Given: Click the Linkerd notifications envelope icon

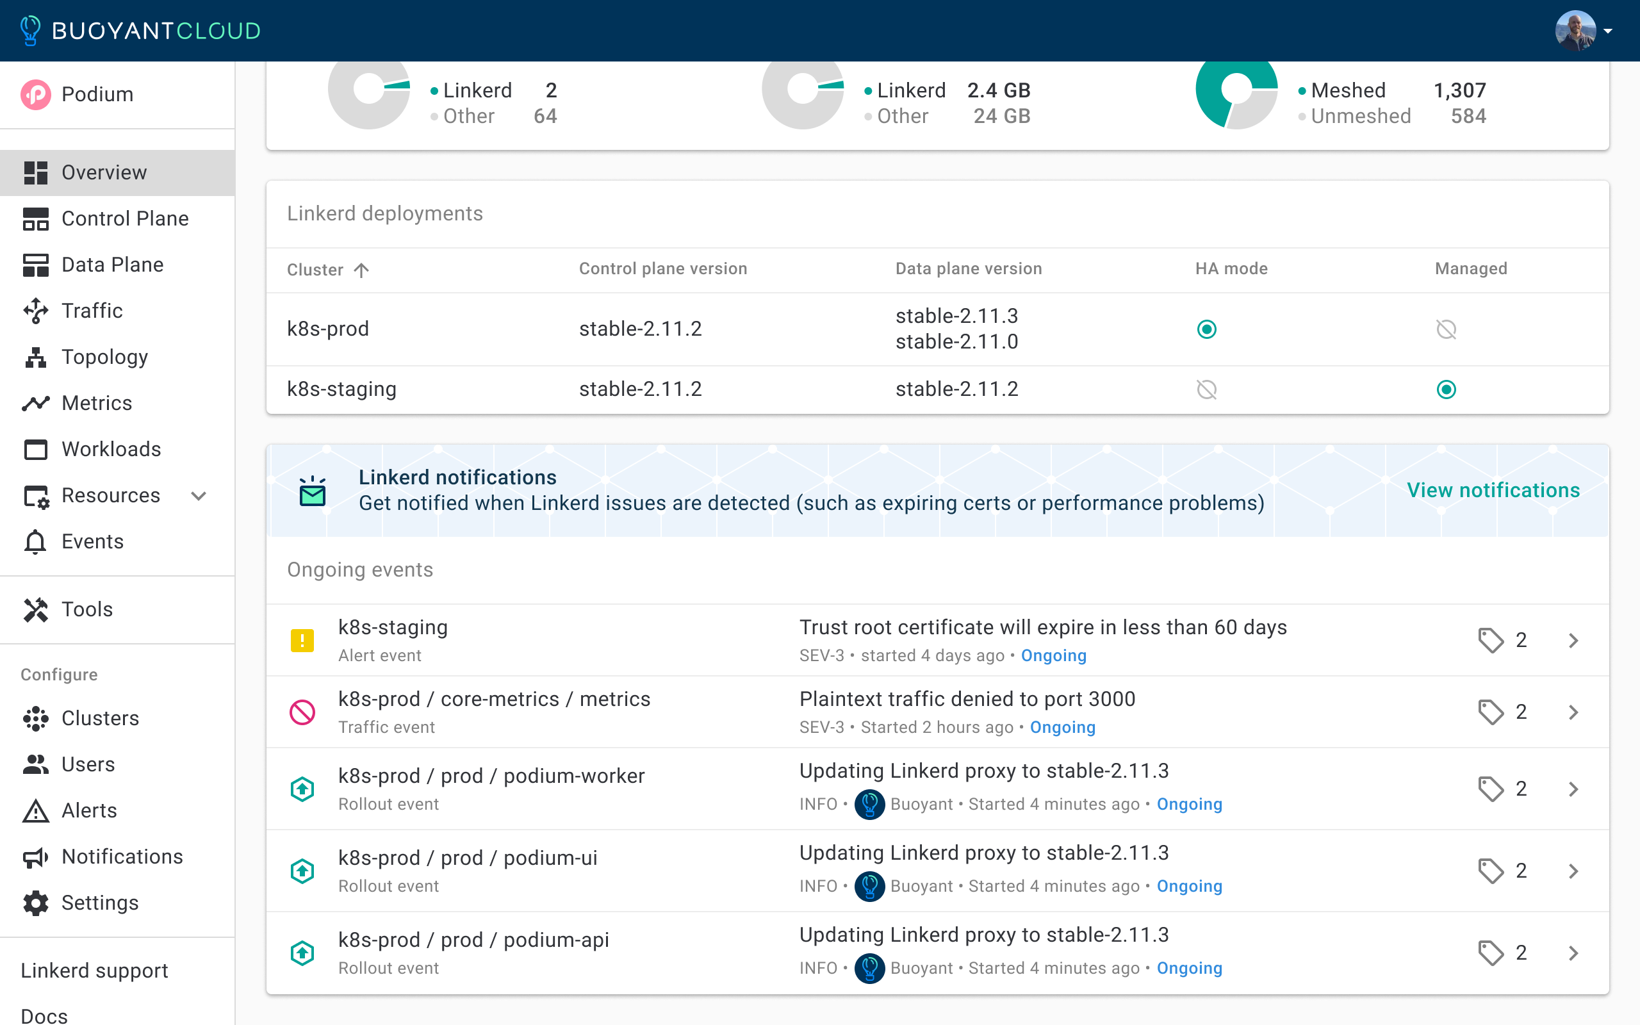Looking at the screenshot, I should click(x=313, y=490).
